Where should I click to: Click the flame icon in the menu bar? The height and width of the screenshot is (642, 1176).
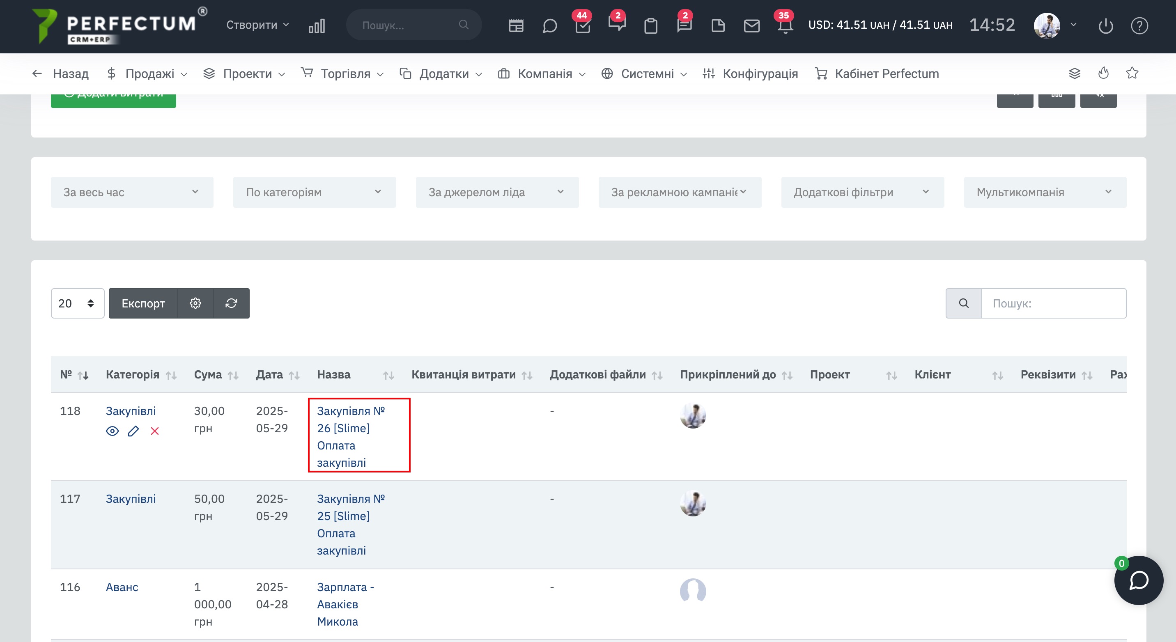tap(1103, 73)
